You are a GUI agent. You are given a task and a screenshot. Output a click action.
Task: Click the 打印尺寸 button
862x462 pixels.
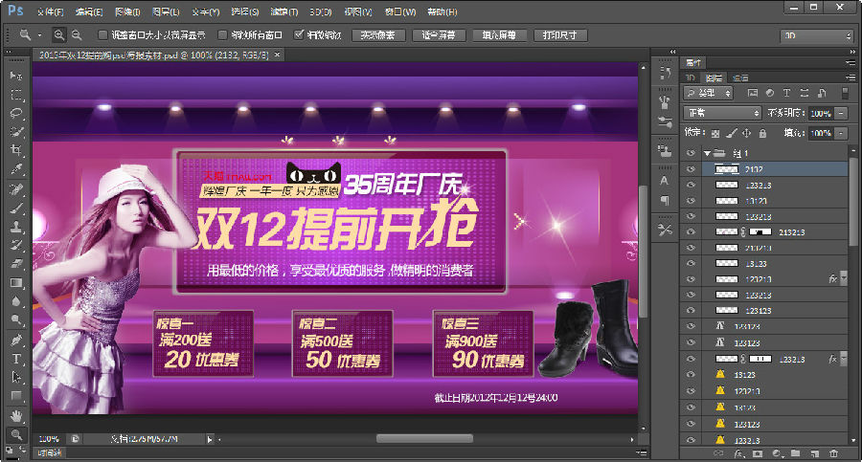(560, 35)
